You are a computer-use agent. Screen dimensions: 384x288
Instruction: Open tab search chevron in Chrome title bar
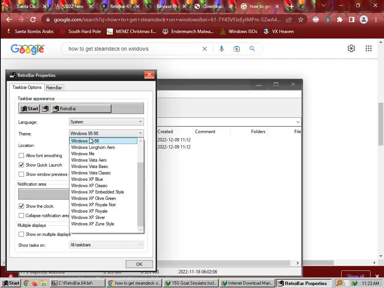(324, 5)
